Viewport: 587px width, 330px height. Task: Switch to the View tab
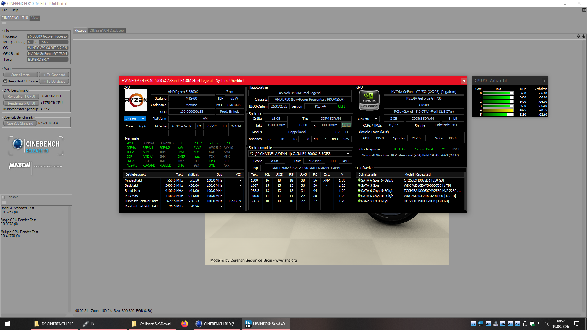click(x=35, y=18)
